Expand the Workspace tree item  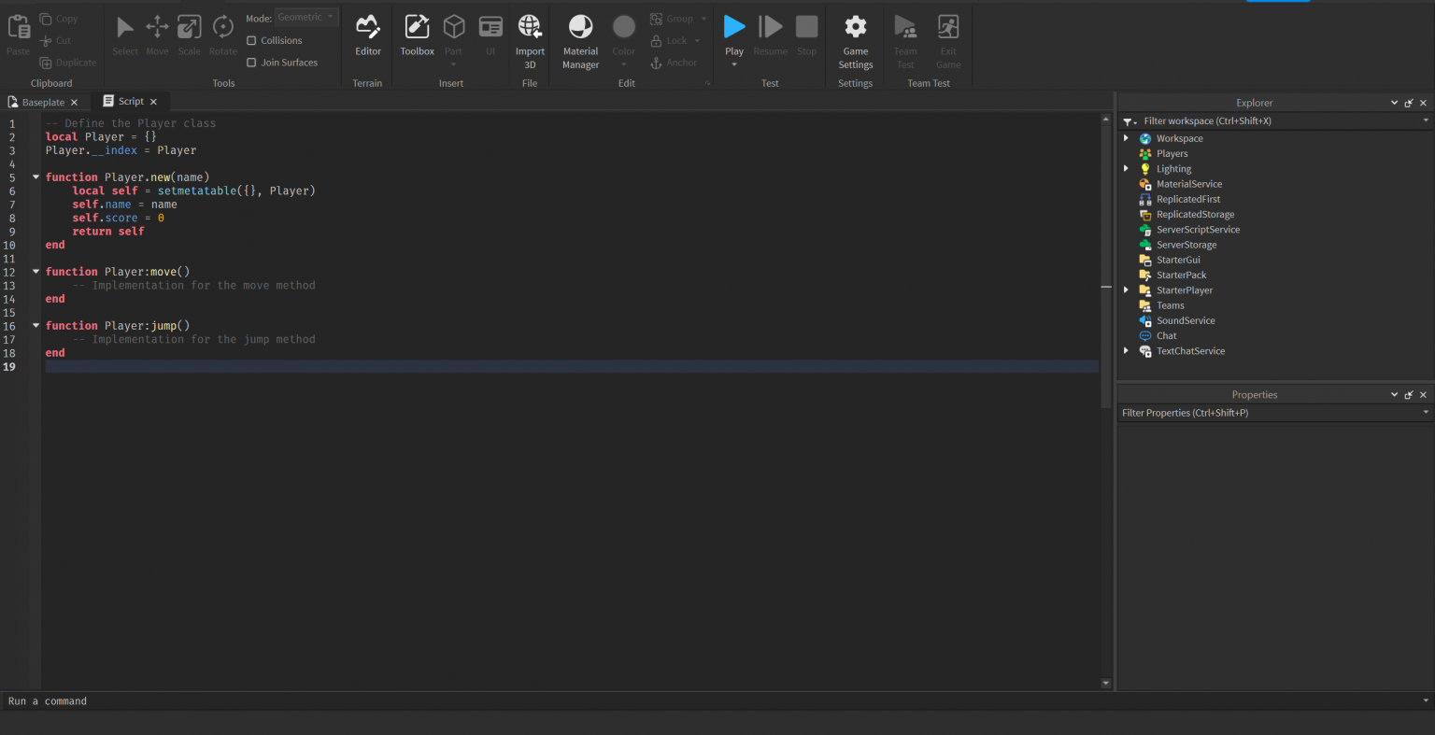pyautogui.click(x=1126, y=137)
